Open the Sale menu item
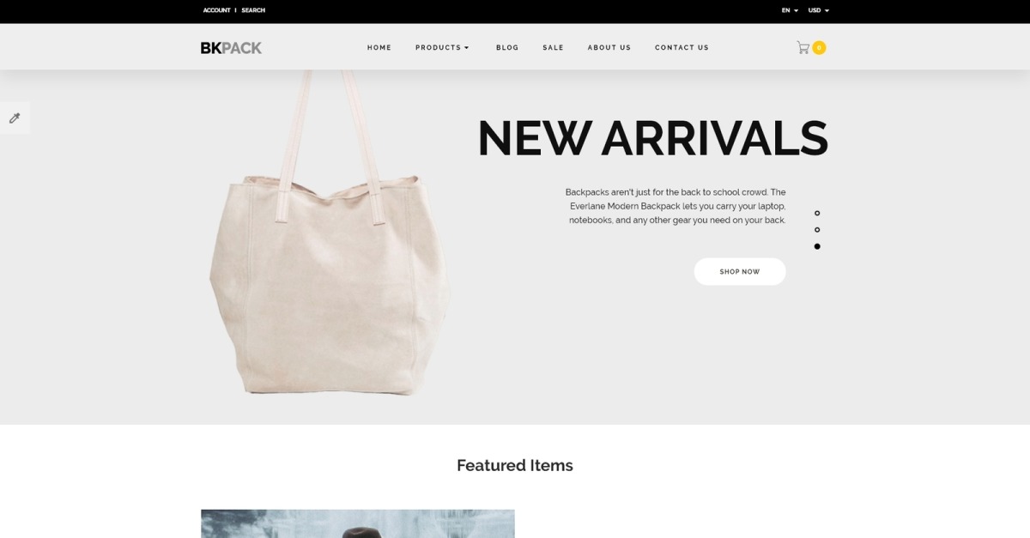The height and width of the screenshot is (538, 1030). click(x=553, y=48)
